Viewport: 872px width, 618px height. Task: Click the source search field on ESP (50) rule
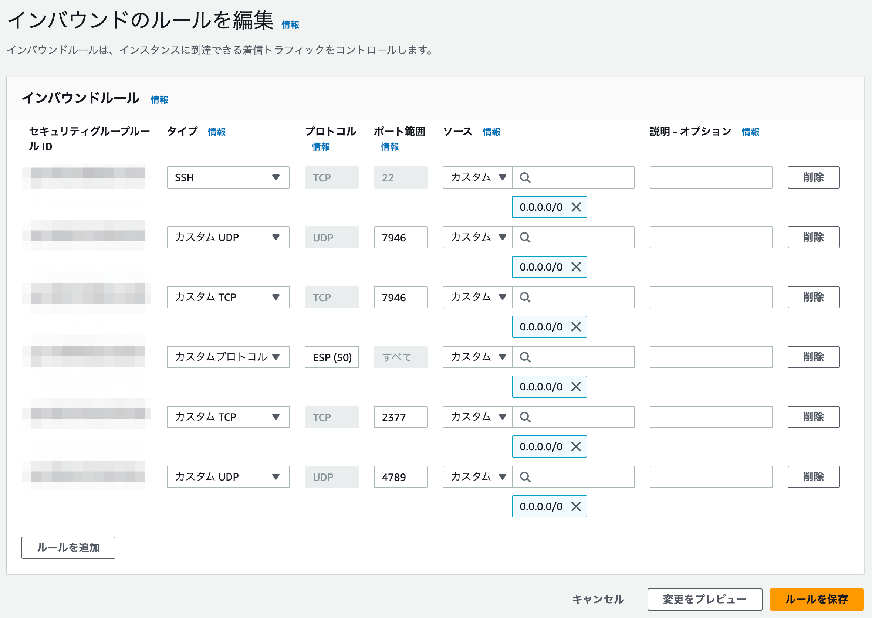[x=573, y=357]
